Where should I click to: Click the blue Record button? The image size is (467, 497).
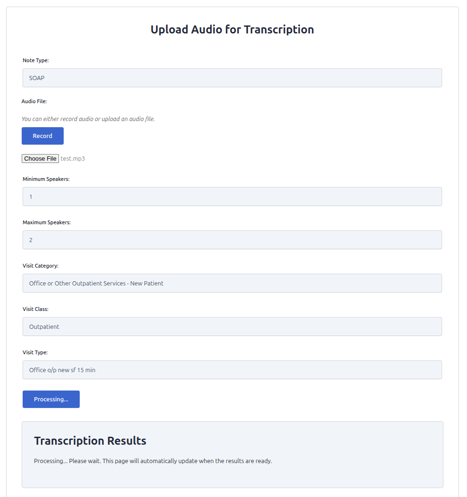[x=42, y=136]
